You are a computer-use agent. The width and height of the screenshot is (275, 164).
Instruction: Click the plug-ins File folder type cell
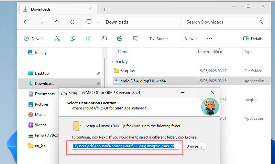coord(253,71)
